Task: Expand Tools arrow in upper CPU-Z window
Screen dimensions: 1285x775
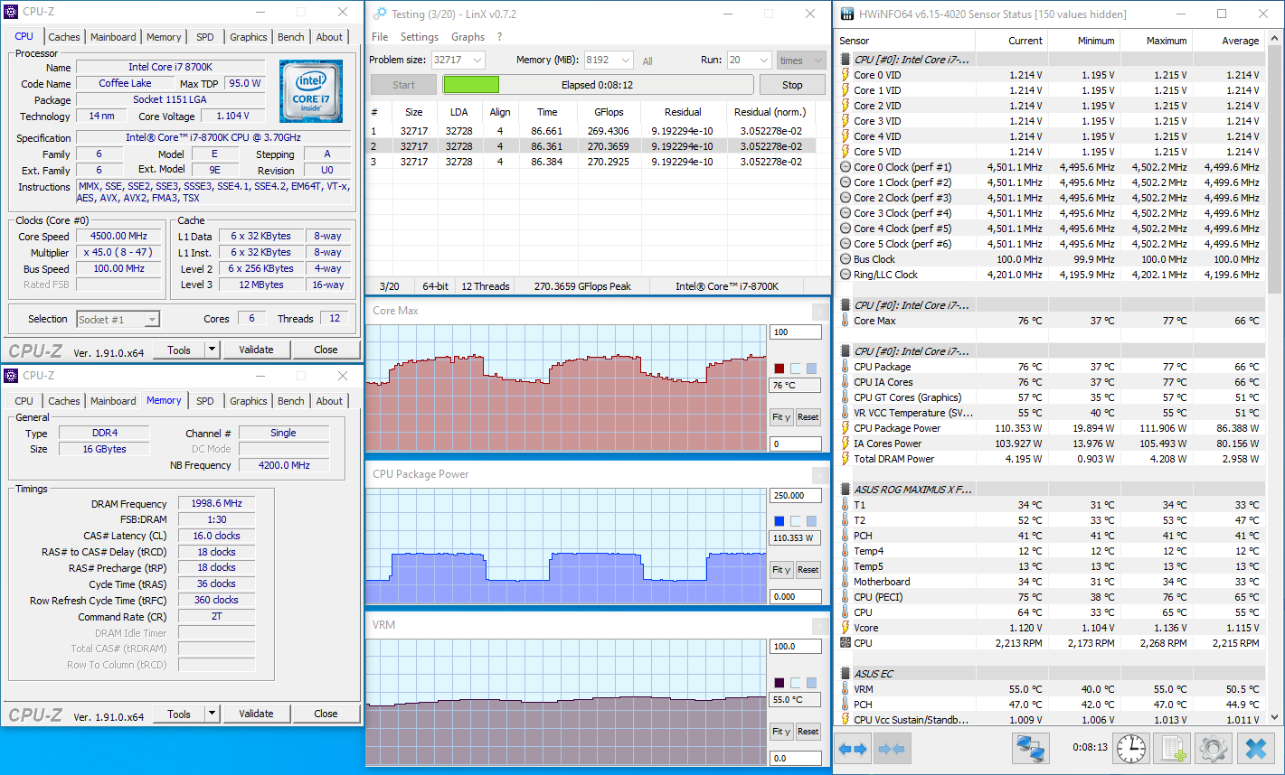Action: (212, 350)
